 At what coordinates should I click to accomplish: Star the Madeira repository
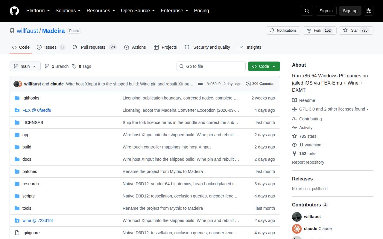[356, 30]
